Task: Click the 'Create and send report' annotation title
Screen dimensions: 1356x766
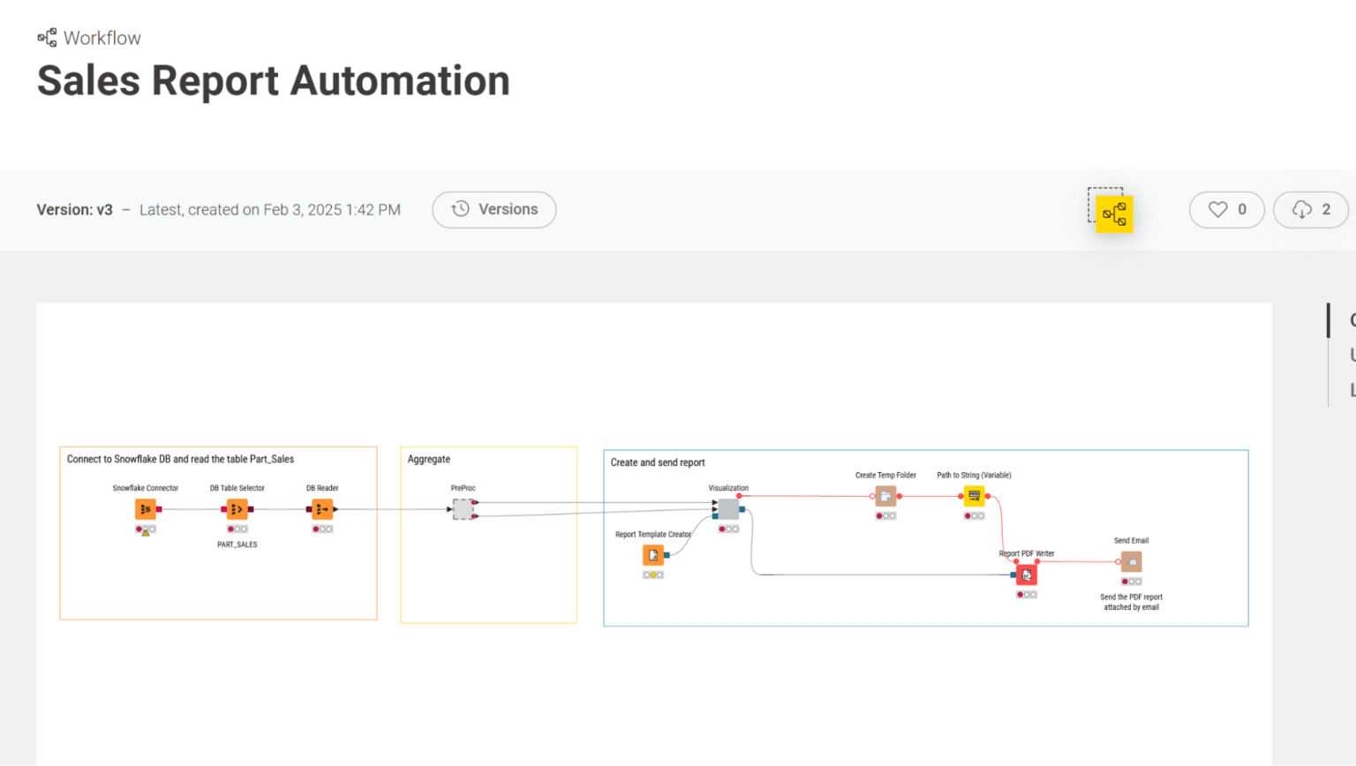Action: pos(658,462)
